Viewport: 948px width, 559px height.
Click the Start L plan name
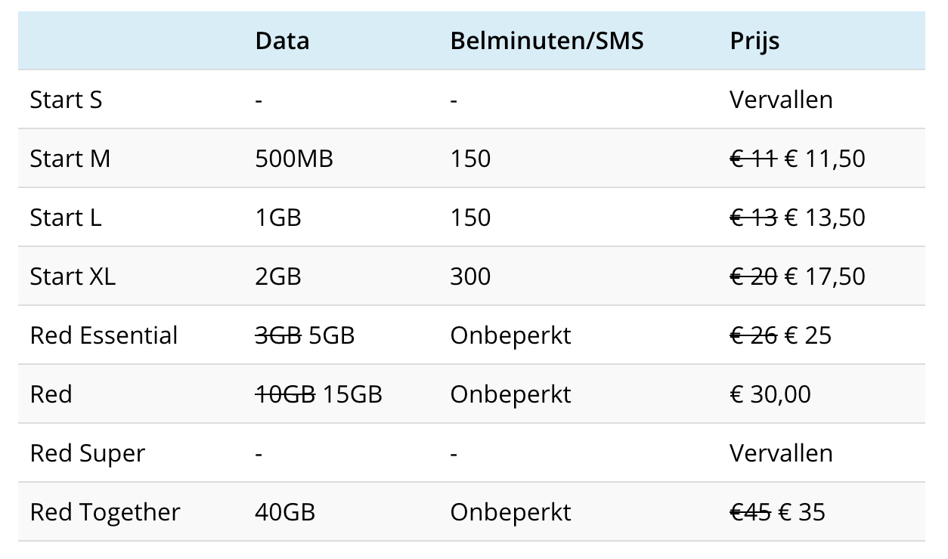(x=65, y=218)
